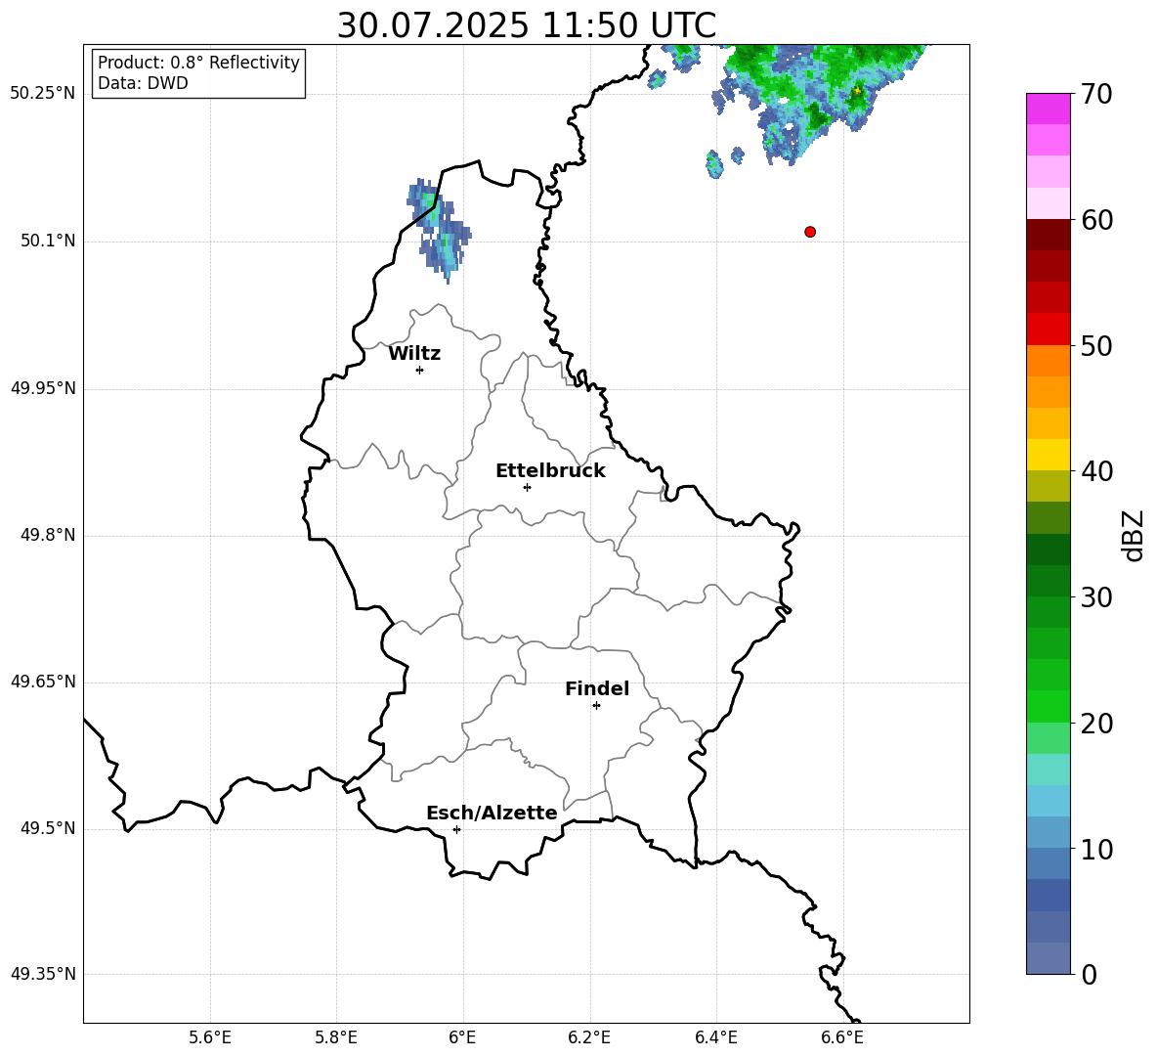Click the 10 colorbar tick label

coord(1096,850)
